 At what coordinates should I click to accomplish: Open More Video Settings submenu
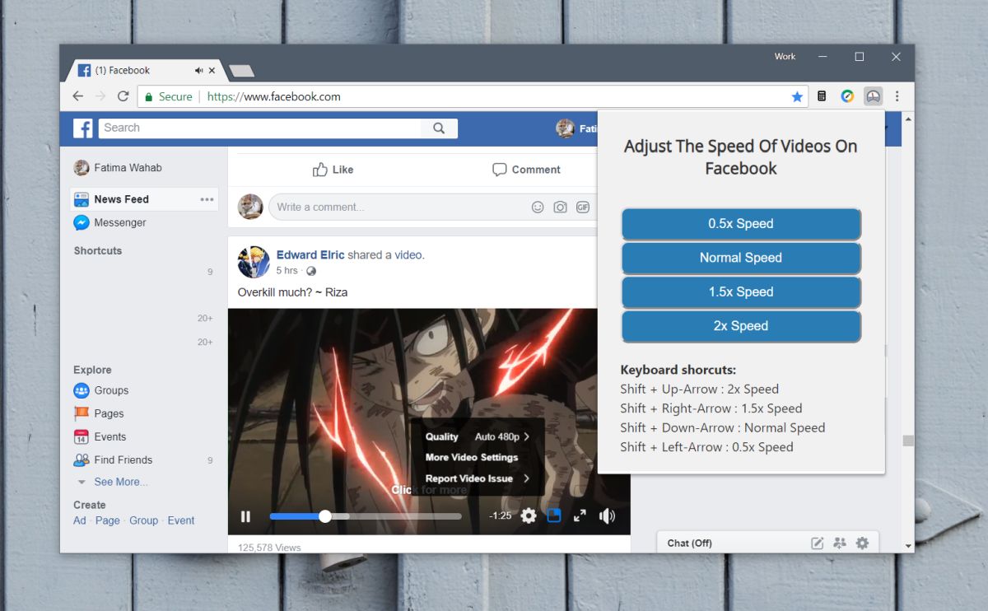(471, 457)
